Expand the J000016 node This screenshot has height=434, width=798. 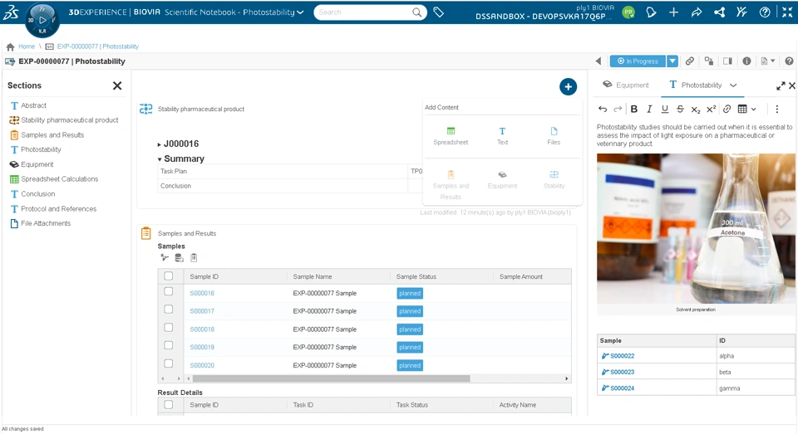point(160,144)
